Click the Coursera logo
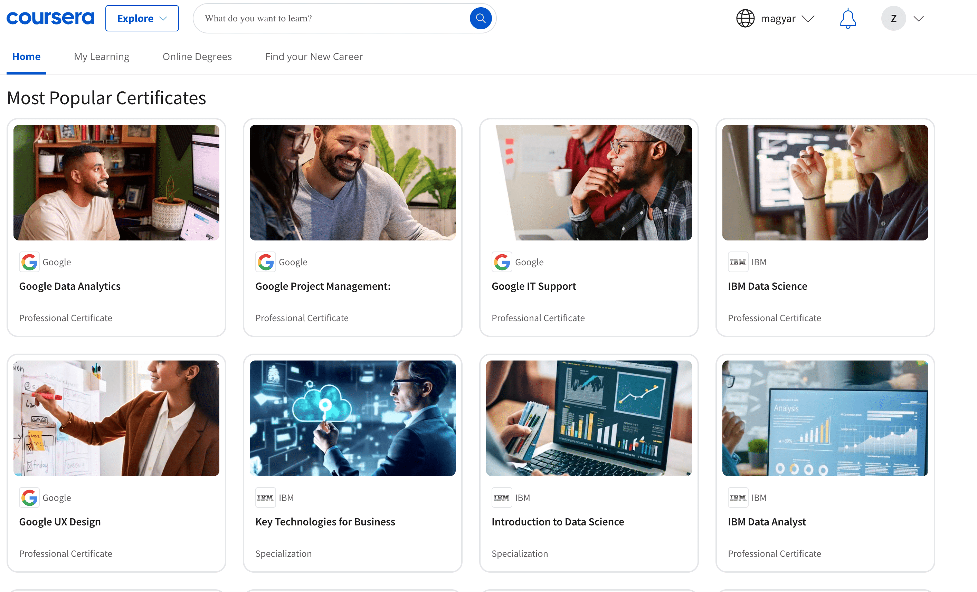The width and height of the screenshot is (977, 592). click(50, 18)
